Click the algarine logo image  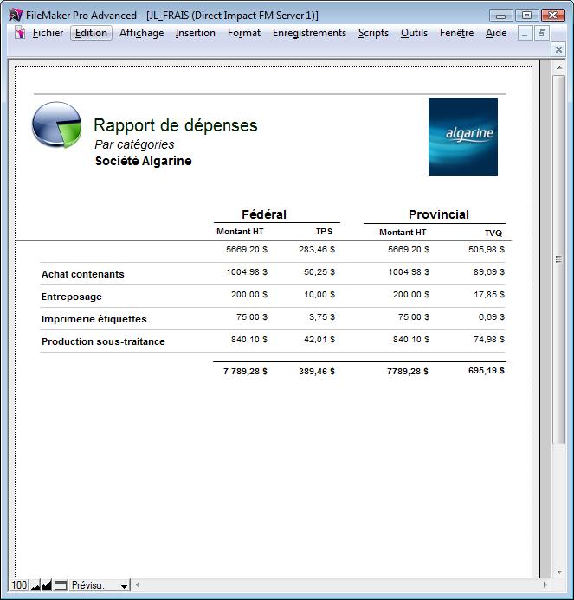point(463,137)
